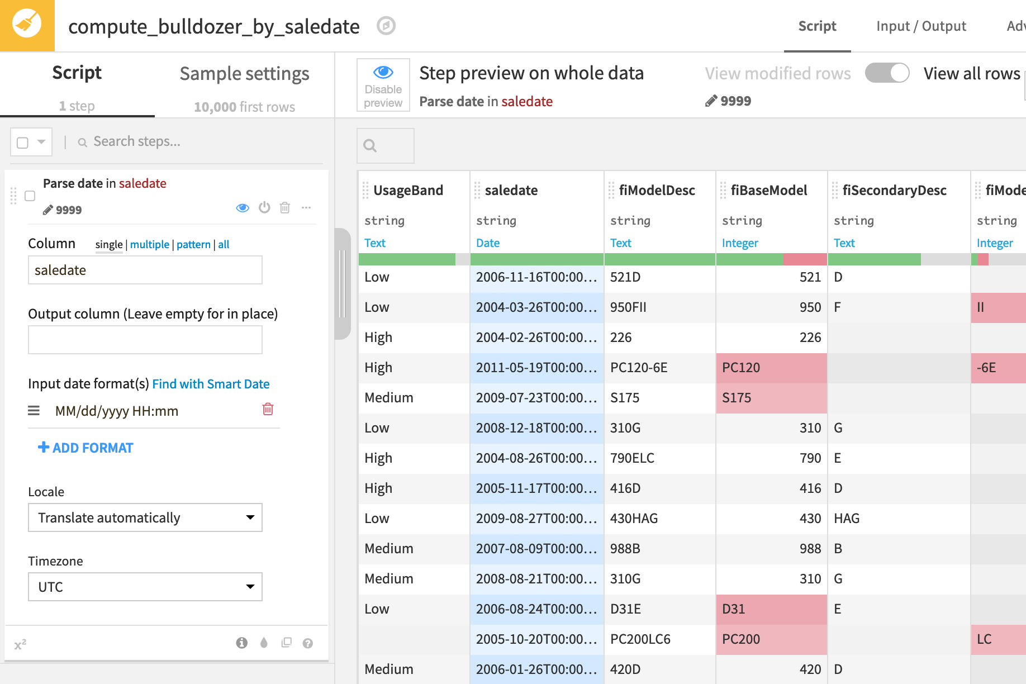1026x684 pixels.
Task: Remove the MM/dd/yyyy HH:mm format with trash icon
Action: [x=268, y=410]
